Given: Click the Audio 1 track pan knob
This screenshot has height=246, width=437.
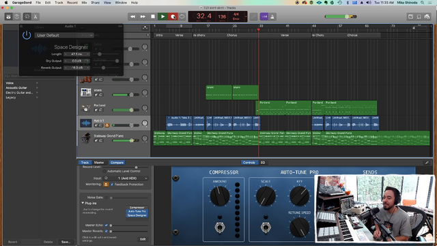Looking at the screenshot, I should tap(145, 123).
